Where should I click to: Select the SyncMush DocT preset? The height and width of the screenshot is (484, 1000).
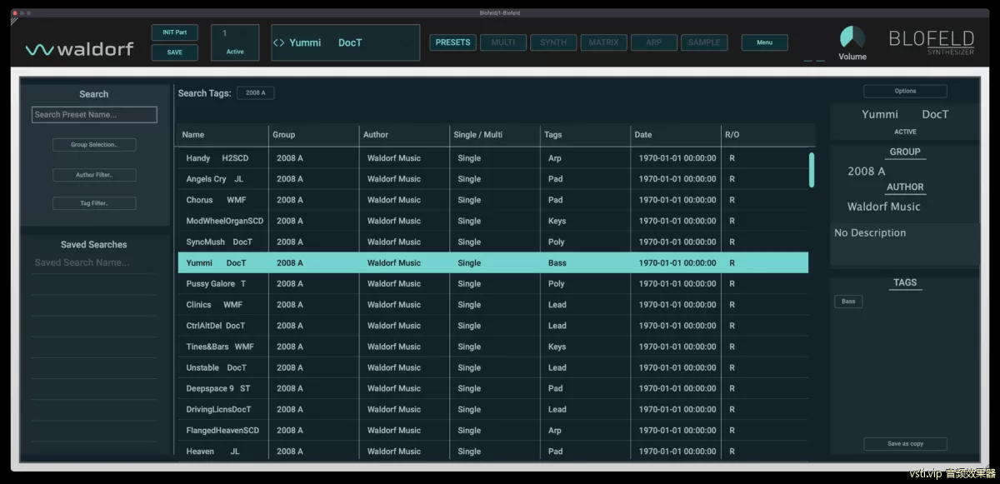[492, 242]
